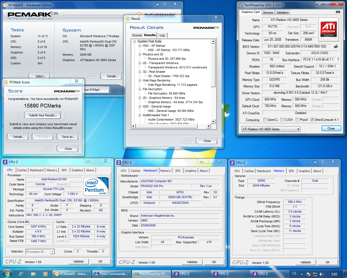This screenshot has height=278, width=347.
Task: Switch to PCMark05 taskbar button
Action: tap(71, 274)
